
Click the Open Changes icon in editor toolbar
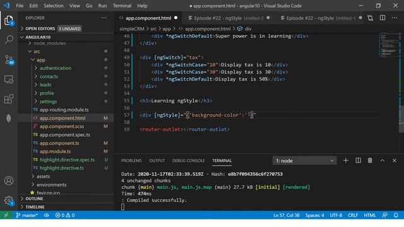(371, 18)
